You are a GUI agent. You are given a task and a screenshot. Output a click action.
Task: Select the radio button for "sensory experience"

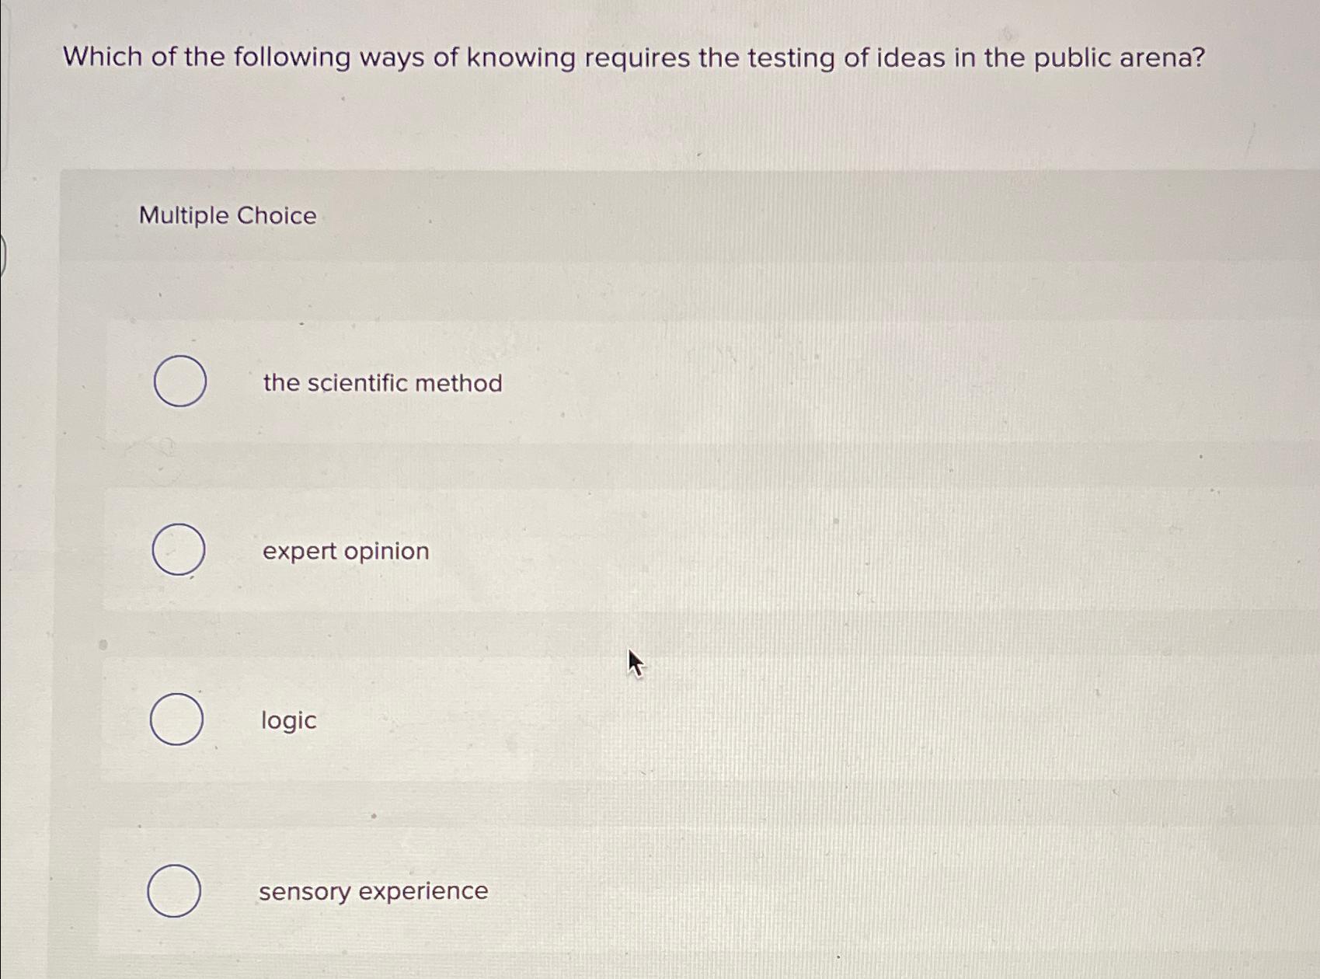(176, 891)
